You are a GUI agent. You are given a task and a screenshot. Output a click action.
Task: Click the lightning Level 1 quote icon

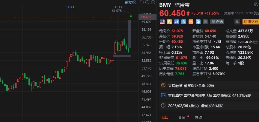tap(169, 22)
